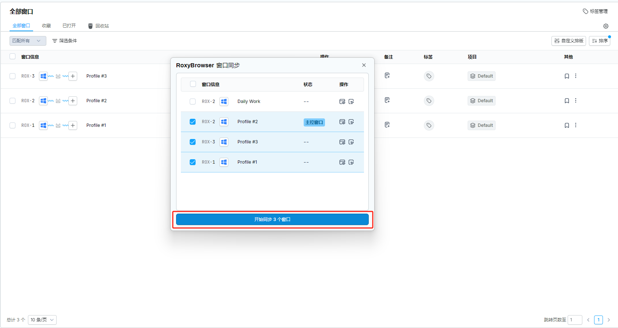This screenshot has width=618, height=328.
Task: Click the 主控窗口 status badge
Action: (314, 122)
